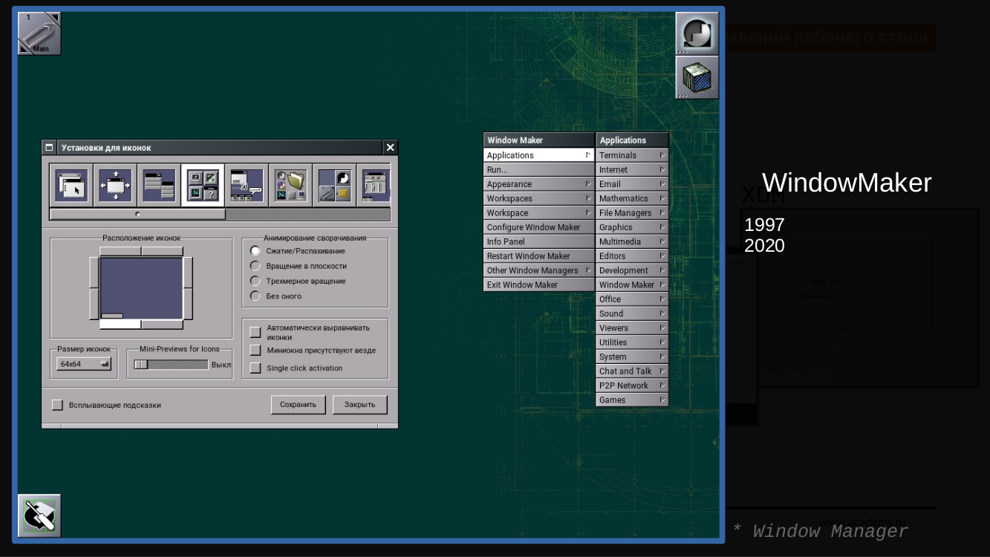Click the GNUstep logo dock icon
Viewport: 990px width, 557px height.
point(697,33)
